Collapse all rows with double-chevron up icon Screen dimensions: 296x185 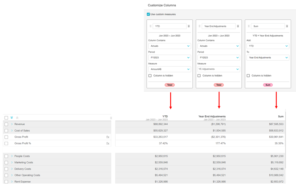click(17, 118)
